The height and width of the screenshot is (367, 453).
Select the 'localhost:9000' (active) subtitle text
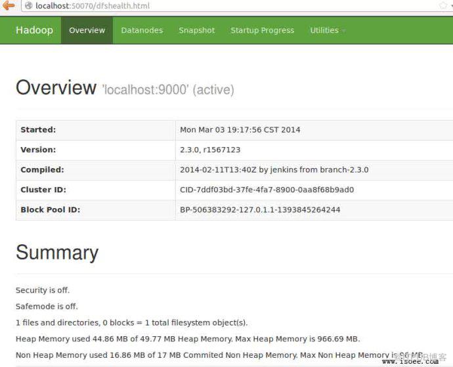168,90
